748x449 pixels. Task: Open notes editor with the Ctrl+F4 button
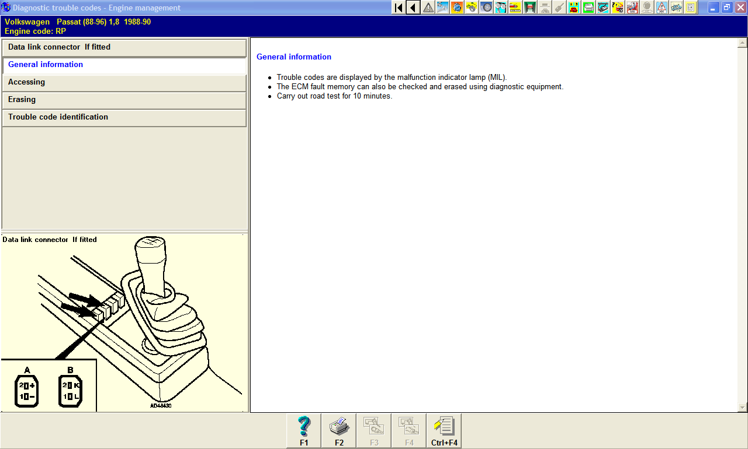point(444,431)
